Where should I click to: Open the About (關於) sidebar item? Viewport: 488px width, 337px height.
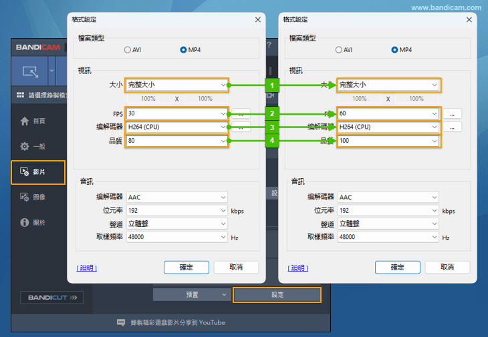click(x=33, y=222)
